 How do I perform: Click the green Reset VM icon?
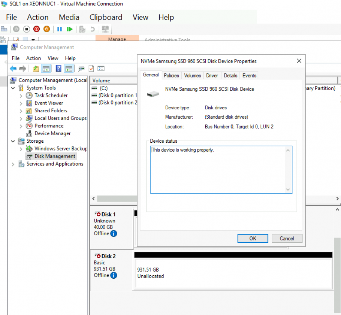[70, 29]
